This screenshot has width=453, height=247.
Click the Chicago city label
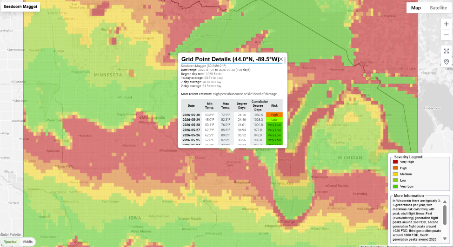tap(286, 221)
